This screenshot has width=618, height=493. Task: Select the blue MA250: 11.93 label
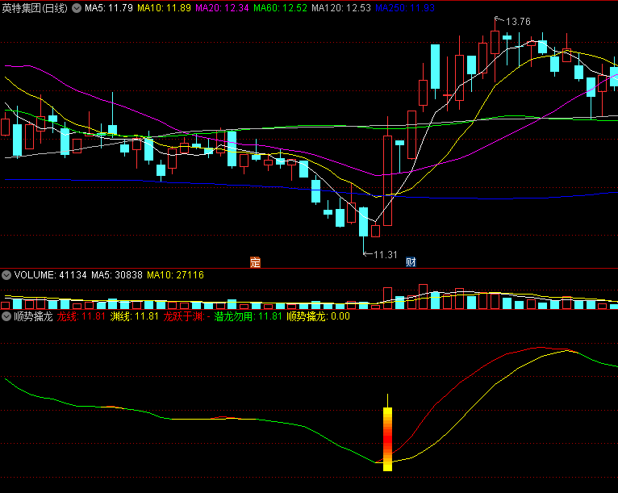click(405, 8)
